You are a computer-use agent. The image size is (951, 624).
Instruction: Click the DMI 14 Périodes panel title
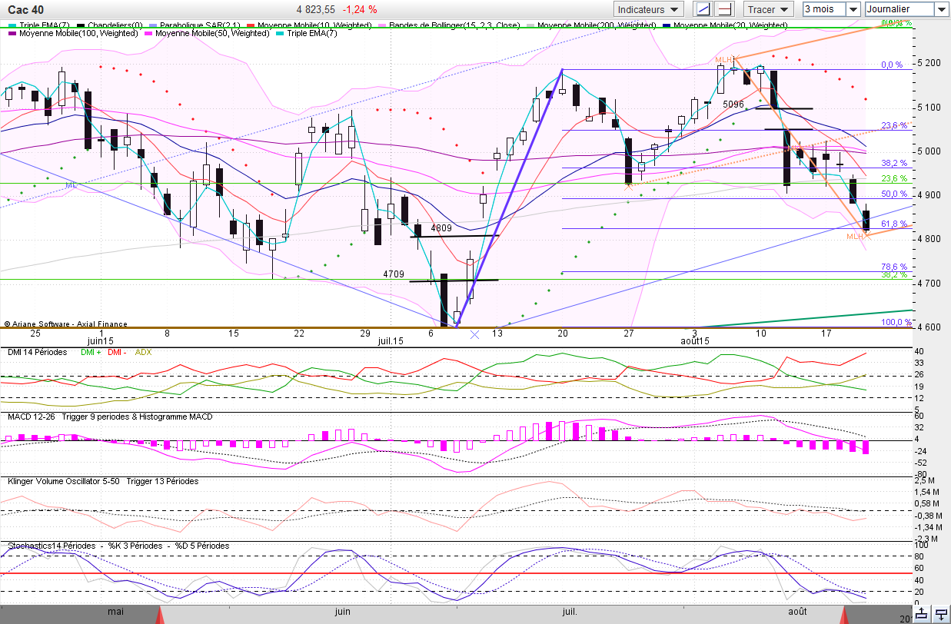point(37,351)
